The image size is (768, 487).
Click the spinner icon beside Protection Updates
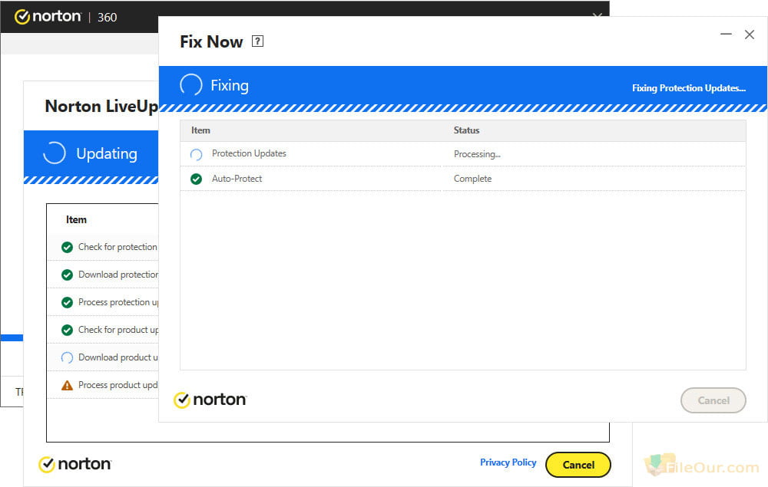pos(196,154)
